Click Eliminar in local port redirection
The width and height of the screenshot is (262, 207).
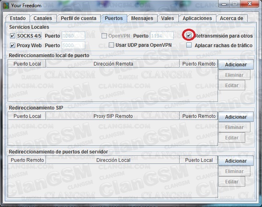pos(234,75)
